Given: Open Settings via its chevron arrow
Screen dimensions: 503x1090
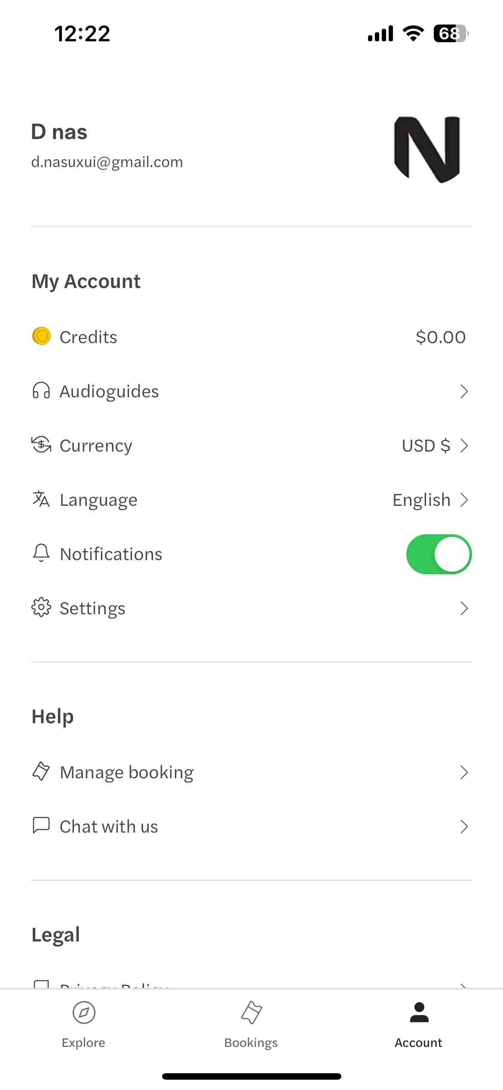Looking at the screenshot, I should pyautogui.click(x=464, y=608).
